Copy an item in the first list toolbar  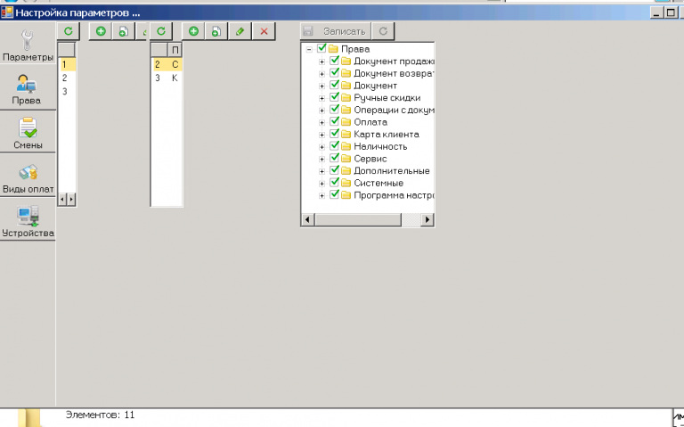click(124, 31)
